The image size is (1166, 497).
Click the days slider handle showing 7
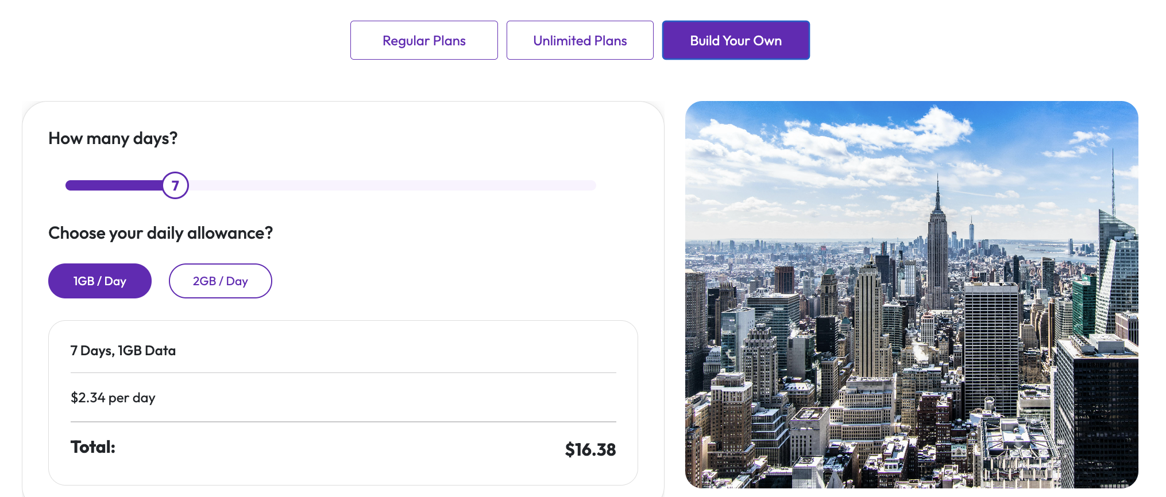175,185
